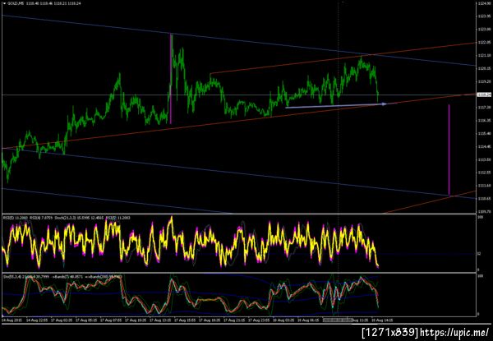
Task: Click the 1122.05 price axis label
Action: click(485, 43)
